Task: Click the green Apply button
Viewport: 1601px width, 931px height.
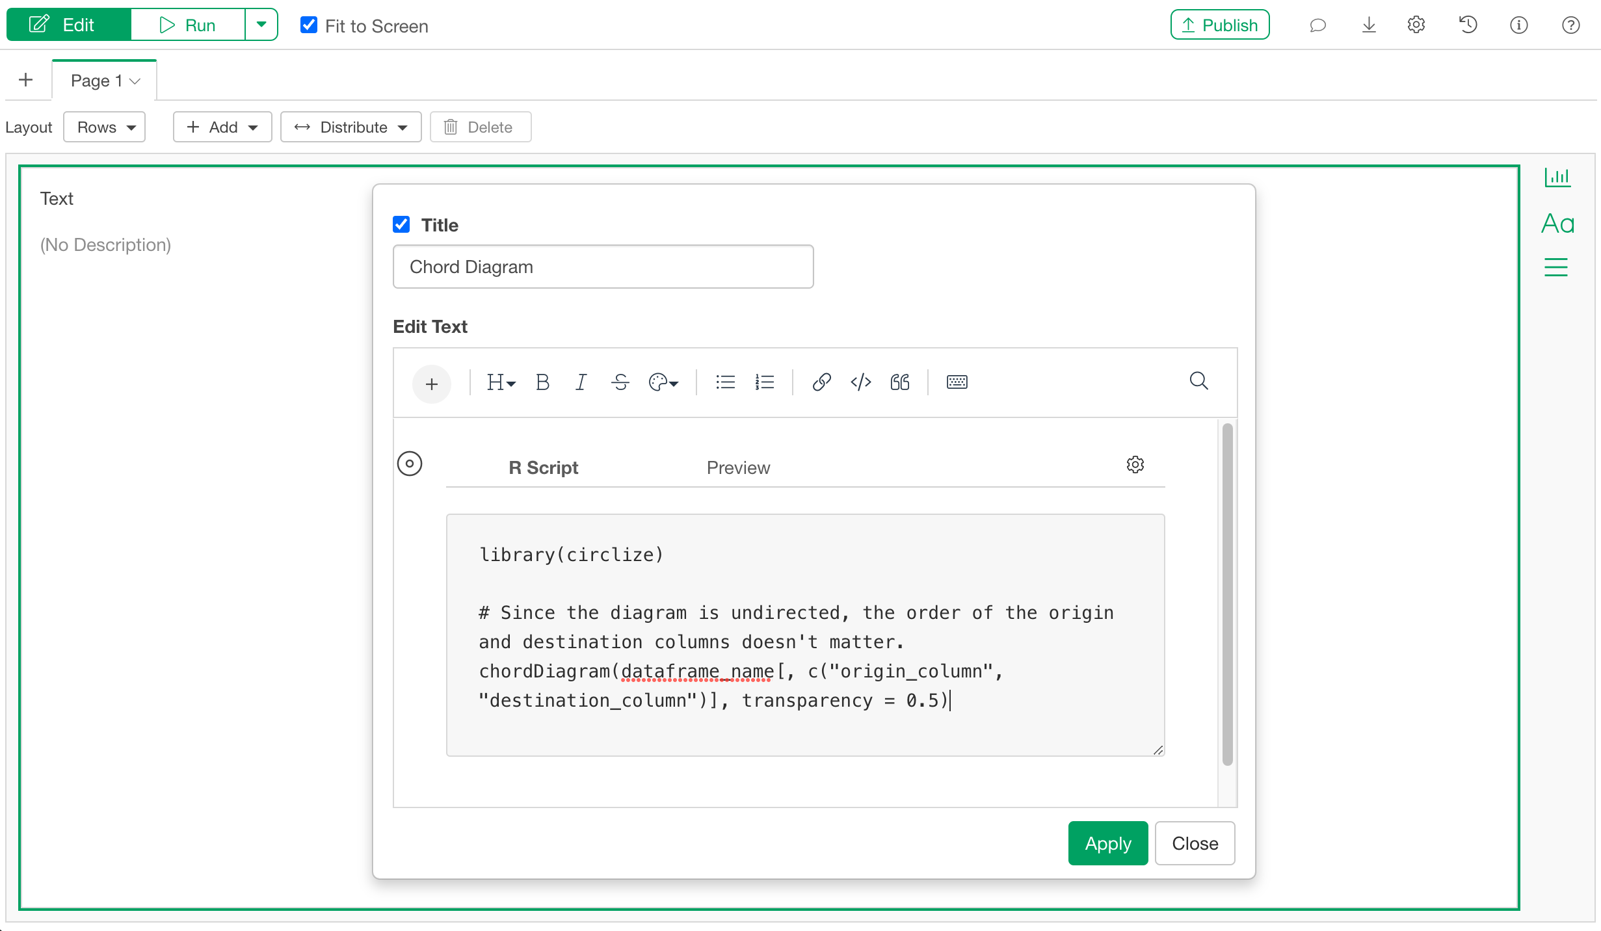Action: [1107, 843]
